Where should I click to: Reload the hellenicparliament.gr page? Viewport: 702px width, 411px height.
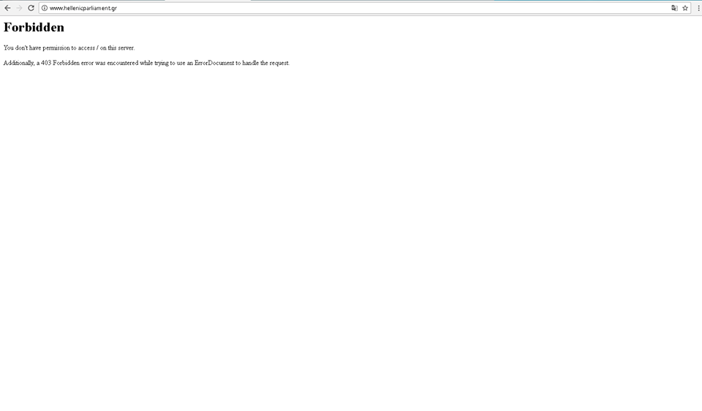[31, 8]
